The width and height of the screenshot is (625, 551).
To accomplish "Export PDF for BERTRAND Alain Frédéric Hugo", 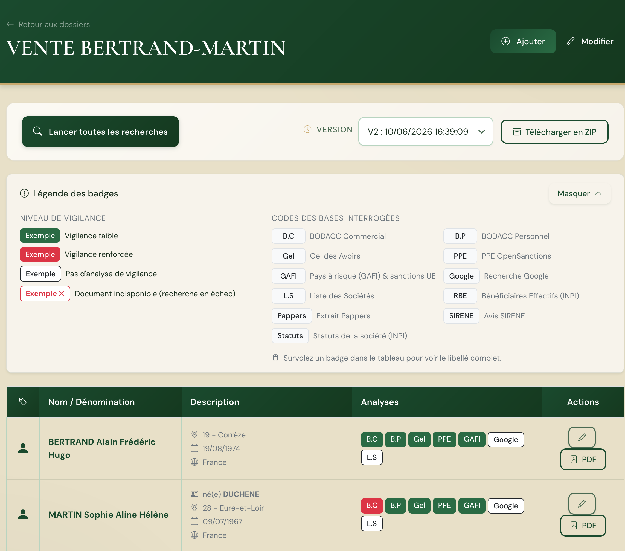I will coord(583,459).
